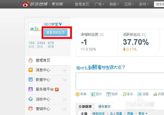Click the SEO学堂 profile avatar

[x=35, y=29]
